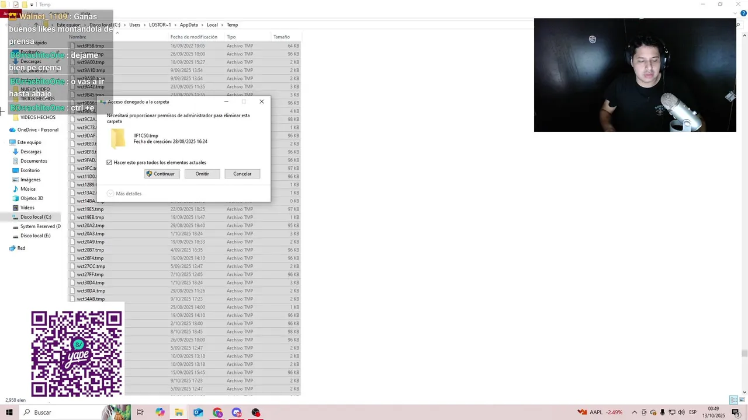This screenshot has width=748, height=420.
Task: Uncheck Hacer esto para todos los elementos actuales
Action: click(109, 163)
